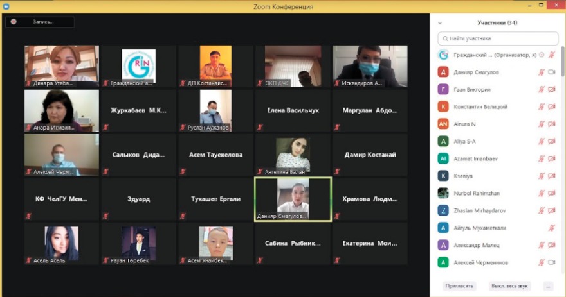Open the three-dots more options menu
Image resolution: width=566 pixels, height=297 pixels.
[548, 286]
